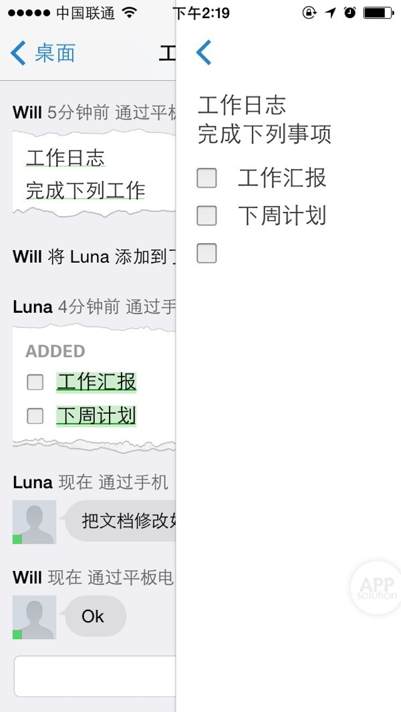
Task: Check the 工作汇报 checkbox in document
Action: 207,178
